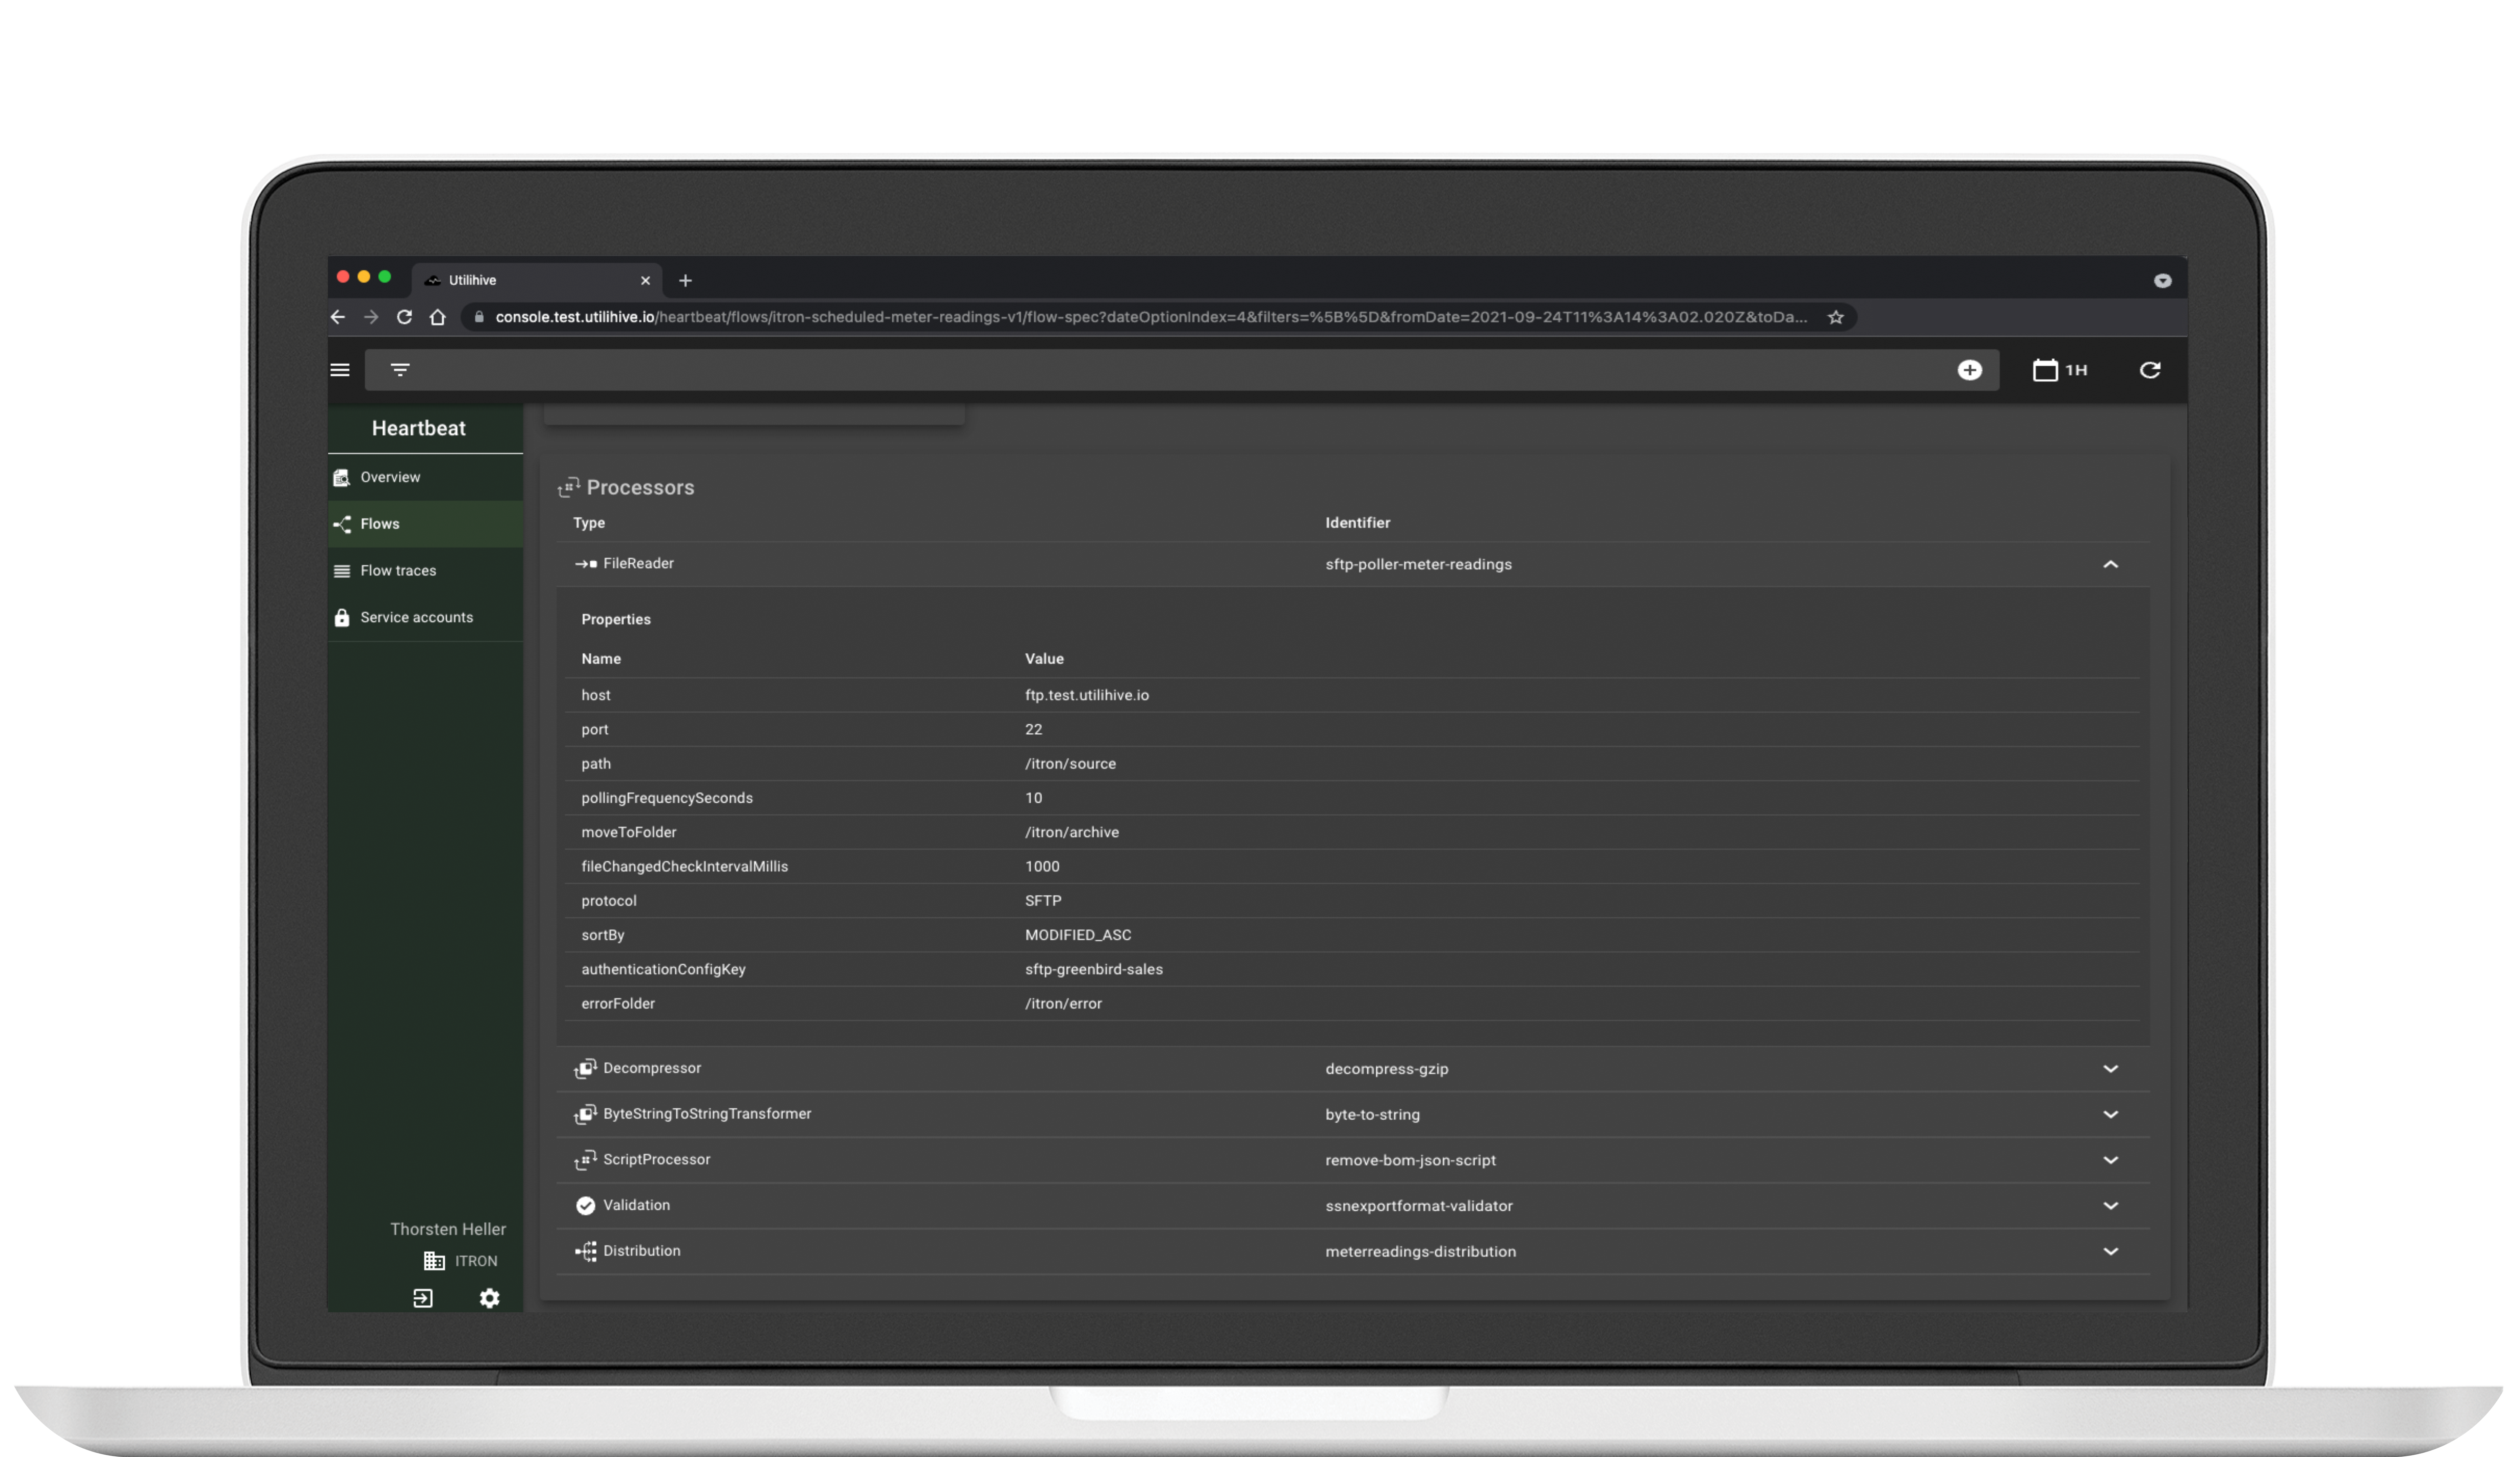This screenshot has width=2520, height=1457.
Task: Click the filter search bar field
Action: (1182, 370)
